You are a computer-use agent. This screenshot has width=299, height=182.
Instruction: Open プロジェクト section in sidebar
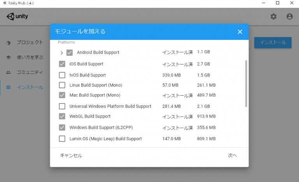pos(30,42)
